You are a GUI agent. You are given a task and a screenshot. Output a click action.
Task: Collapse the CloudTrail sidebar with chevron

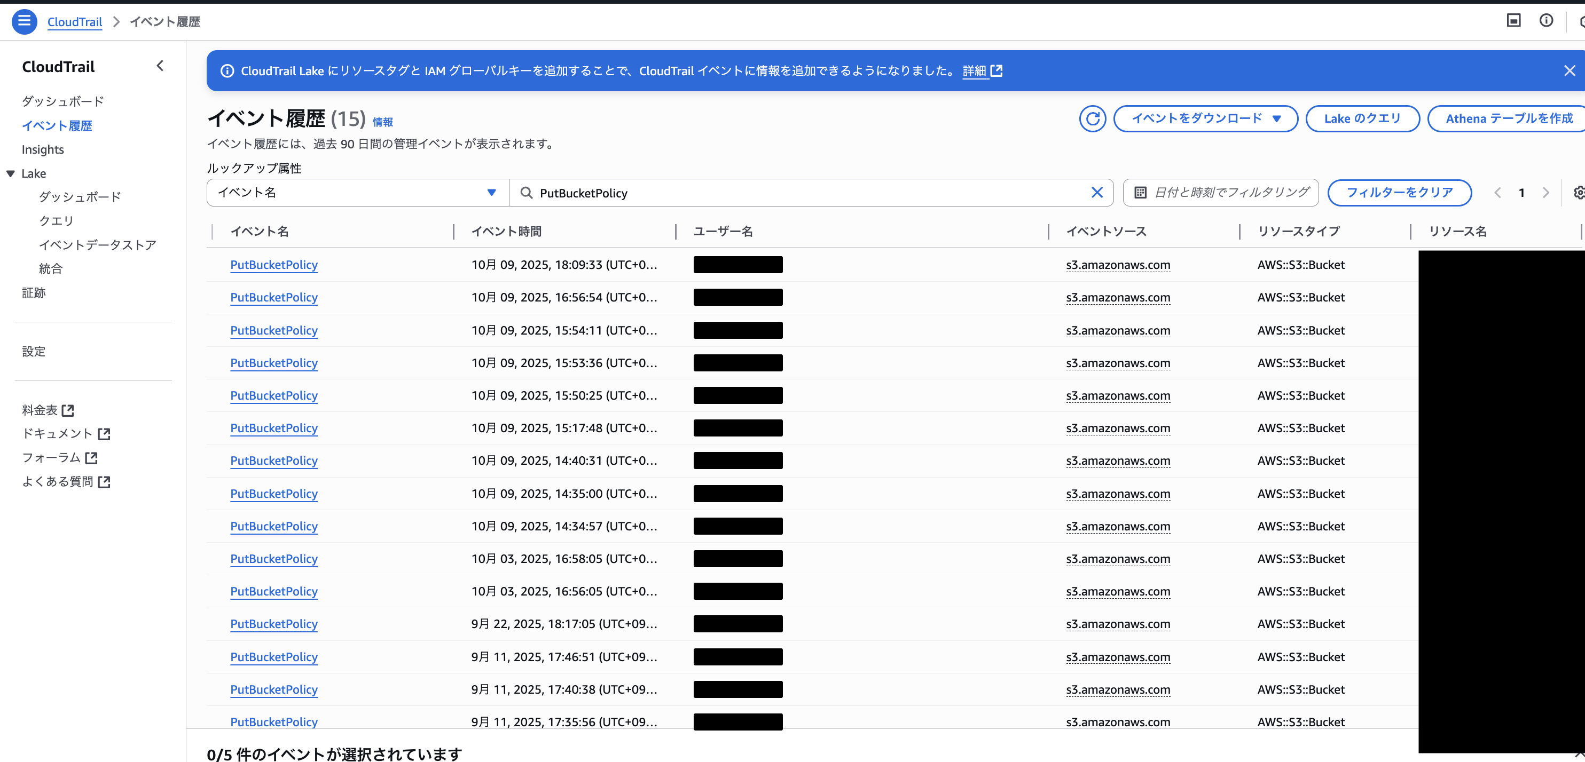[160, 66]
